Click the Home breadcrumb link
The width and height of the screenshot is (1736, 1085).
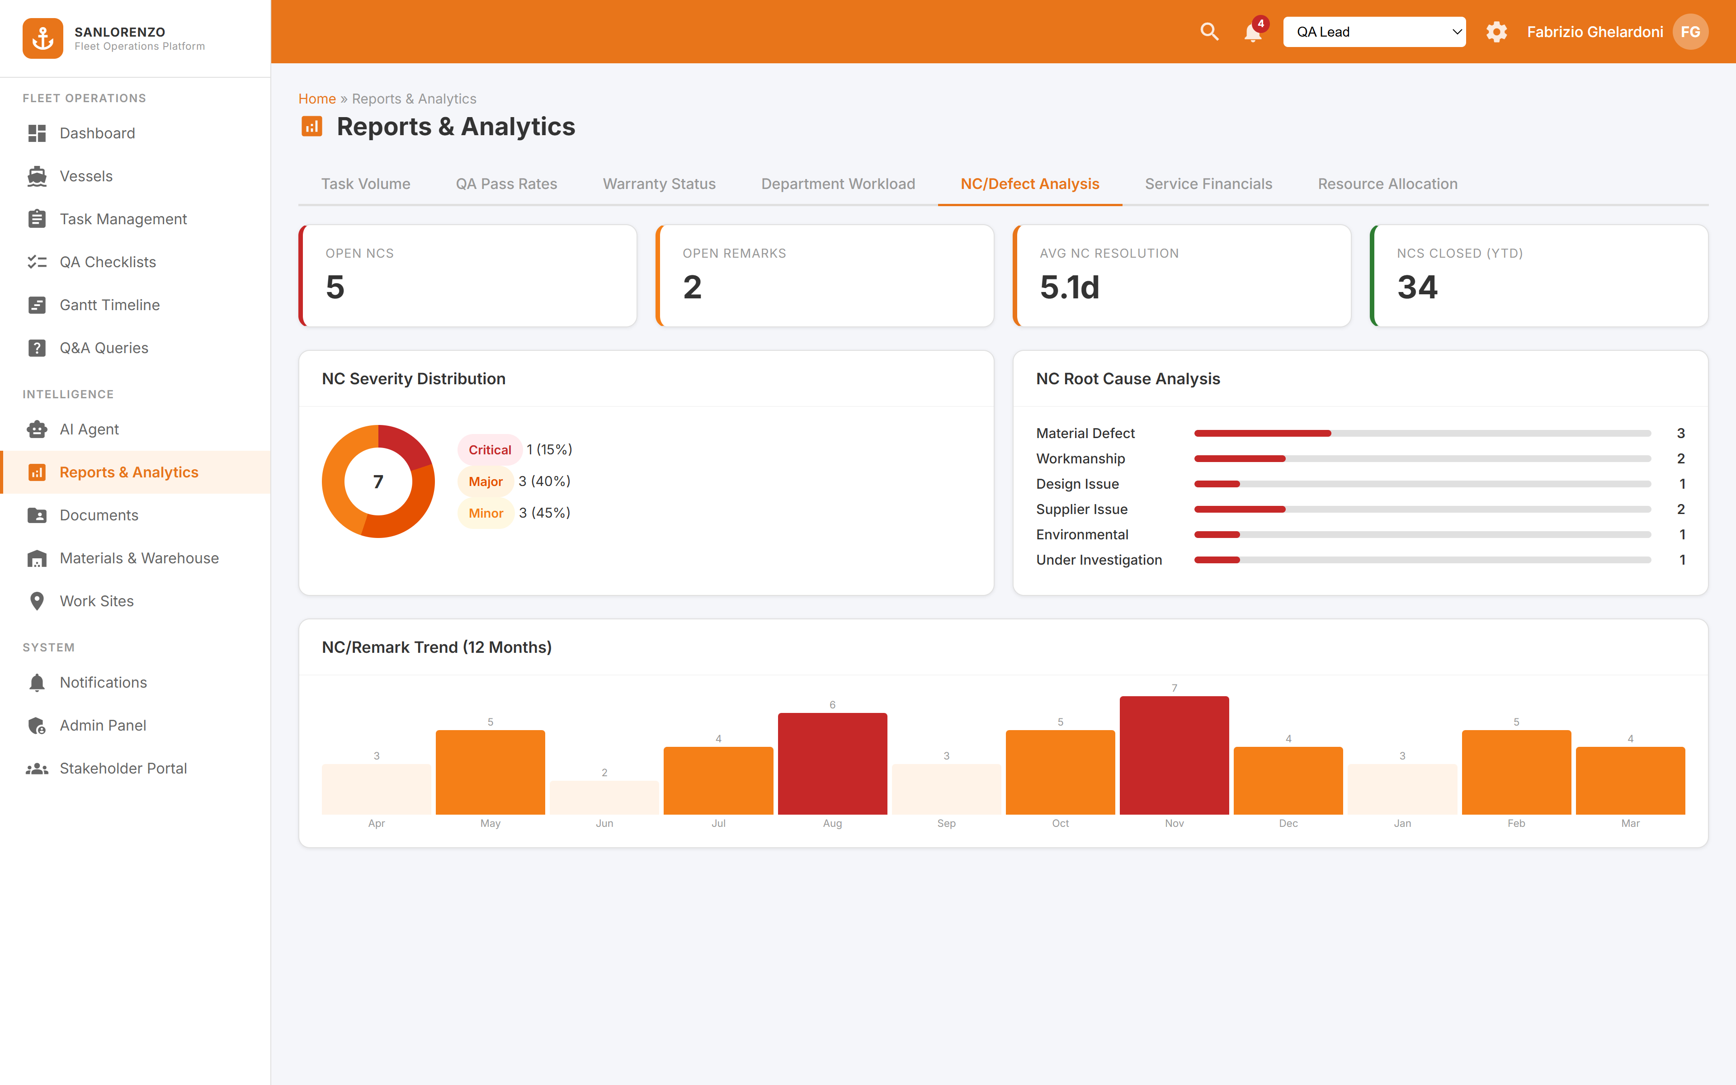click(316, 98)
